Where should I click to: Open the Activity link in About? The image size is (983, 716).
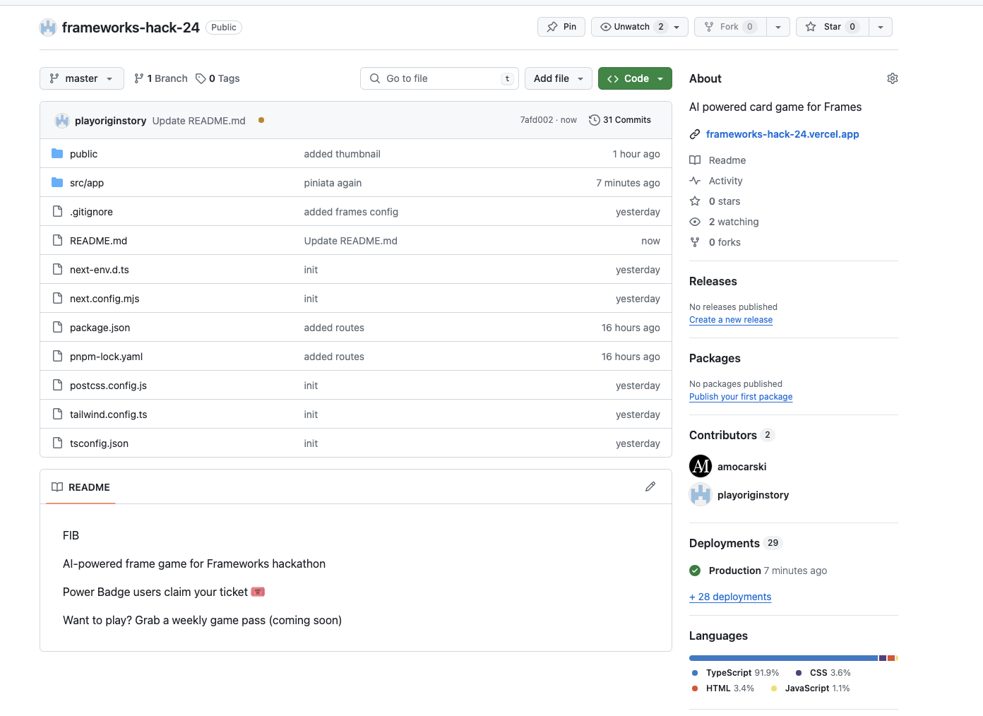[716, 181]
